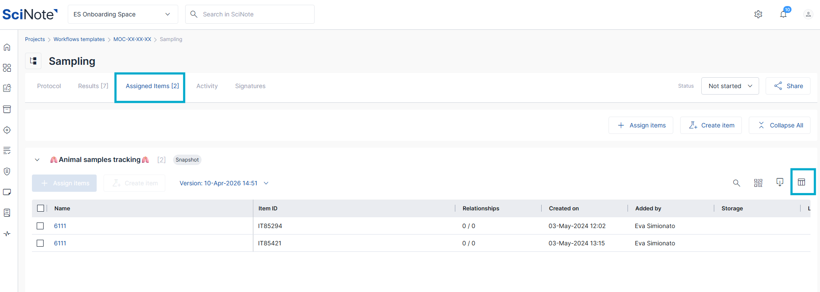Open the notifications bell
The height and width of the screenshot is (292, 820).
click(x=783, y=14)
